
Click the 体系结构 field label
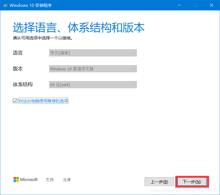click(x=23, y=84)
